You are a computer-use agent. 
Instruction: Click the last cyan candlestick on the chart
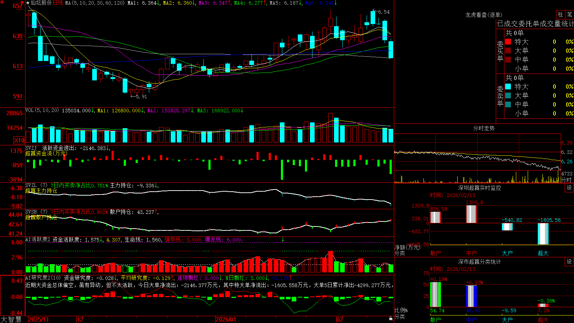tap(391, 50)
